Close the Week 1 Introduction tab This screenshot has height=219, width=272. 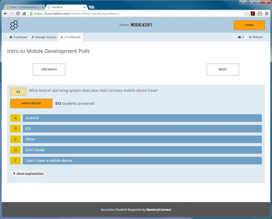[x=43, y=7]
